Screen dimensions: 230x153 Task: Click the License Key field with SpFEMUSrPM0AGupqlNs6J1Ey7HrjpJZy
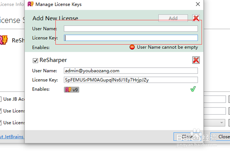pos(131,80)
